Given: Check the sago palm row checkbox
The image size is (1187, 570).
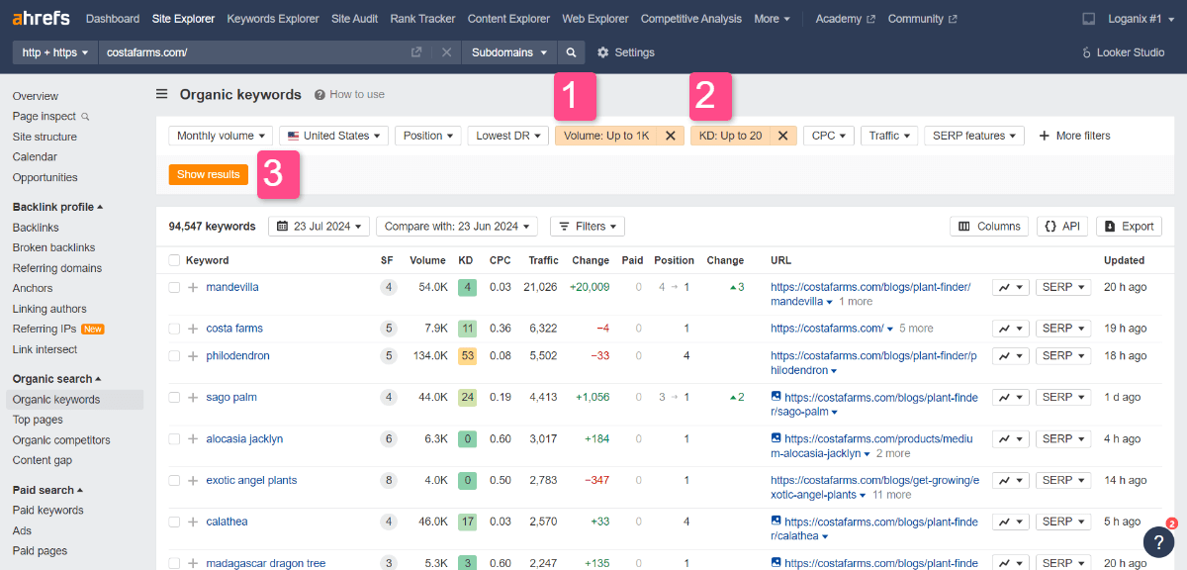Looking at the screenshot, I should point(174,398).
